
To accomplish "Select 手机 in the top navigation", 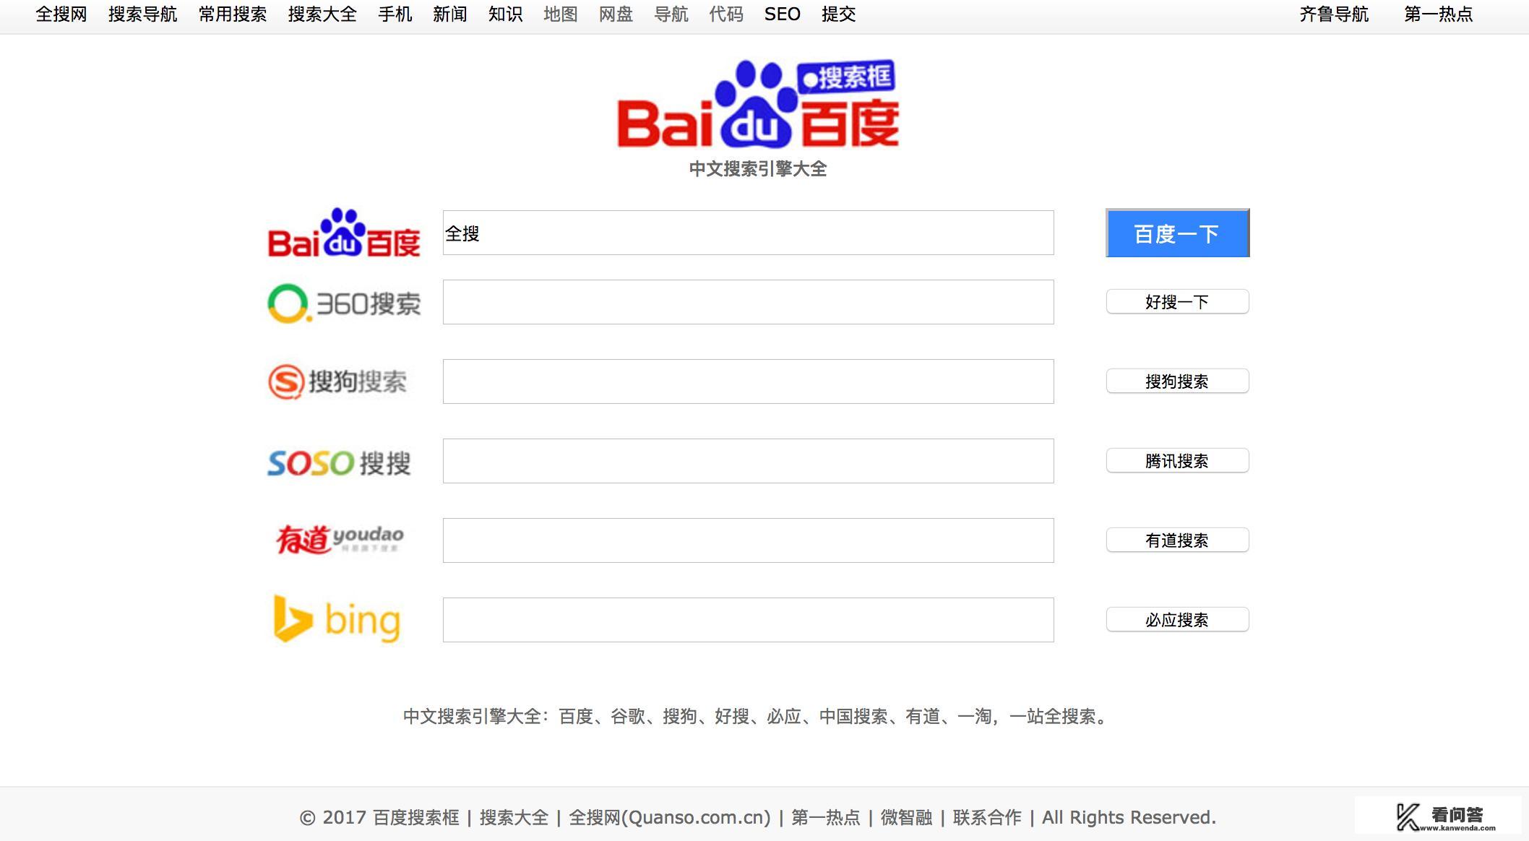I will [395, 14].
